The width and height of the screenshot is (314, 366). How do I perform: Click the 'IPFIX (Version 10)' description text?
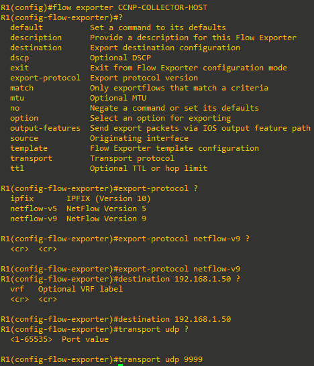(109, 198)
